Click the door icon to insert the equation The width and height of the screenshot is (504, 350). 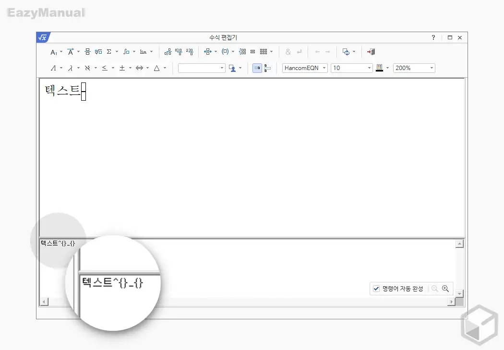click(x=371, y=52)
